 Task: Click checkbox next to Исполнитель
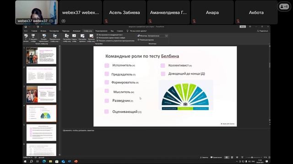(x=107, y=66)
